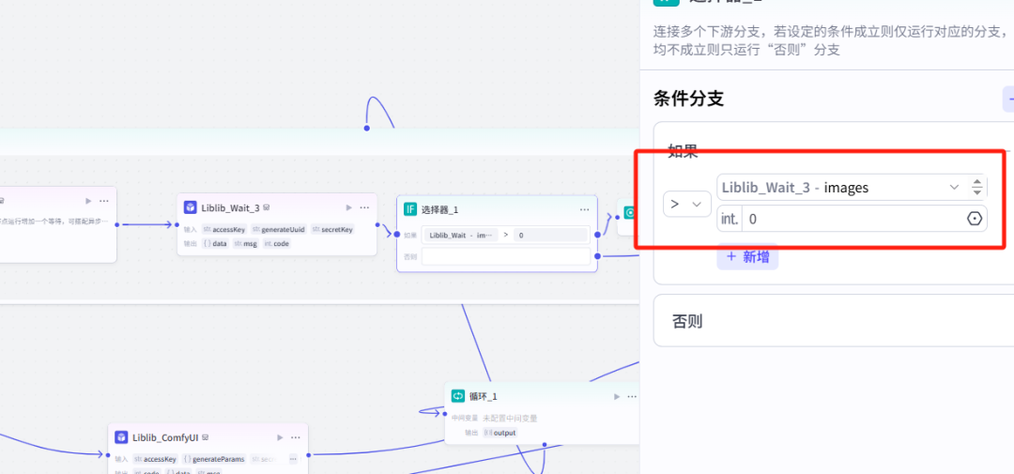Click the Liblib_Wait_3 node title
The width and height of the screenshot is (1014, 474).
[x=230, y=207]
